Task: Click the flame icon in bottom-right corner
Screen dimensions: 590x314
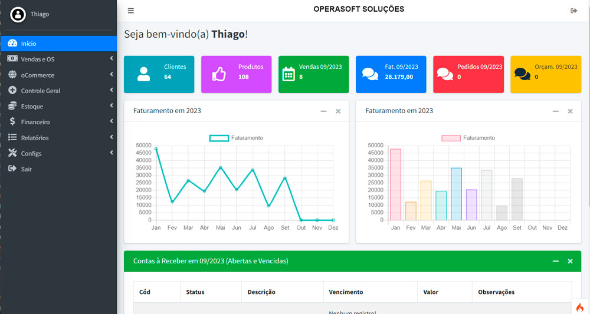Action: 579,307
